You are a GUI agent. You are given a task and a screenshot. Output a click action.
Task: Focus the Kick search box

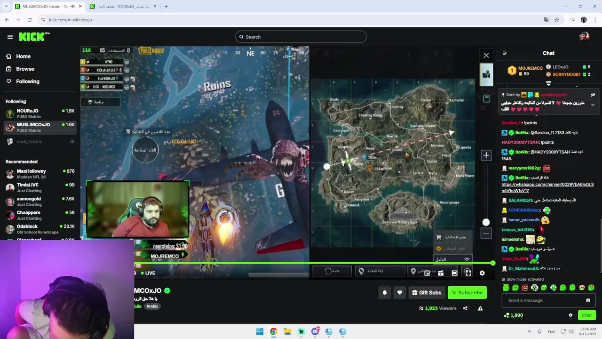click(x=301, y=37)
